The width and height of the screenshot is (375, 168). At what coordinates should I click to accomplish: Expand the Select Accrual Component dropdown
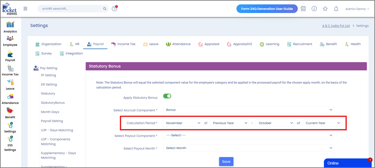pyautogui.click(x=248, y=110)
